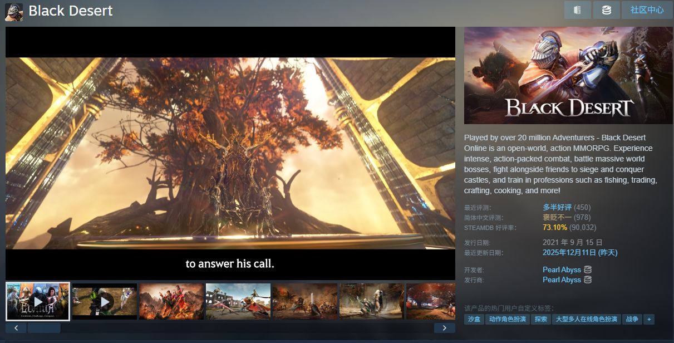The height and width of the screenshot is (343, 674).
Task: View the fifth thumbnail with sword fighters
Action: pos(305,301)
